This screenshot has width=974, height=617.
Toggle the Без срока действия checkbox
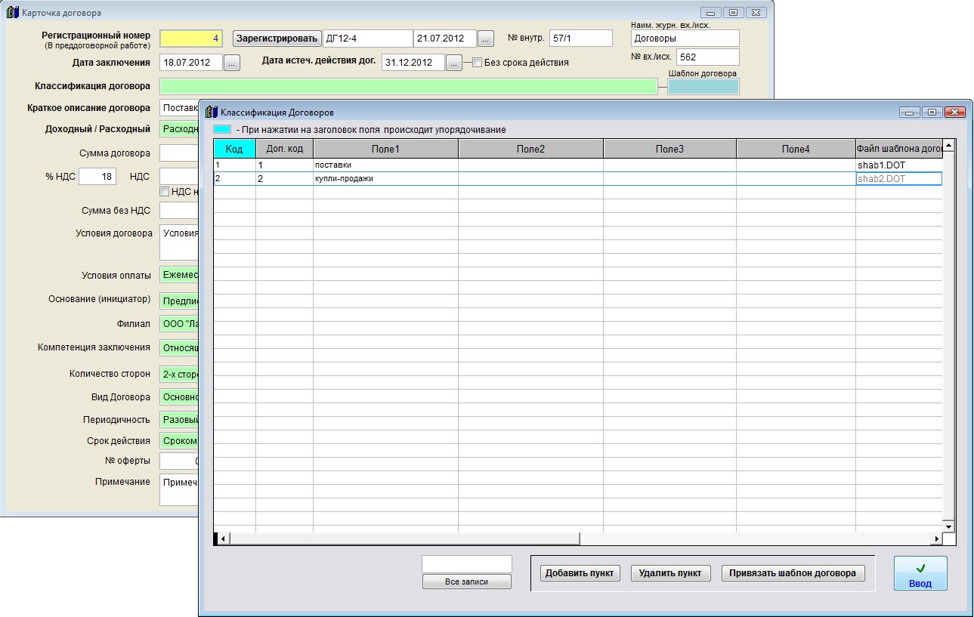pos(477,63)
